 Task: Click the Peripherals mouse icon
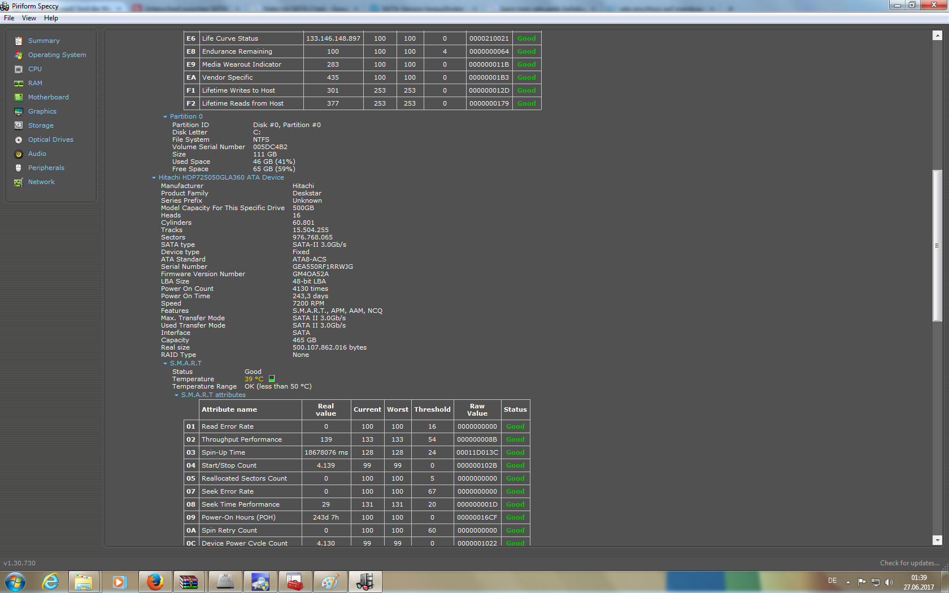[19, 168]
